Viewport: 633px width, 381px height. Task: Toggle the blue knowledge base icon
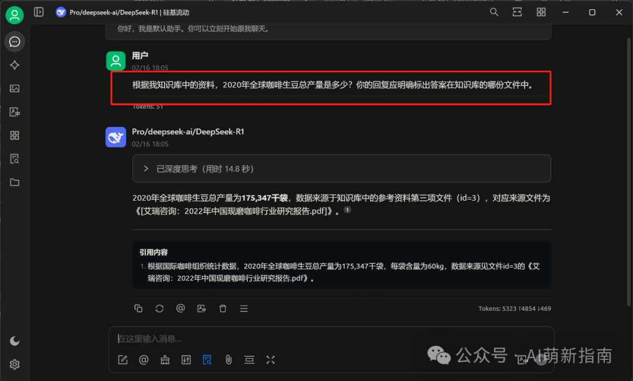[x=207, y=359]
